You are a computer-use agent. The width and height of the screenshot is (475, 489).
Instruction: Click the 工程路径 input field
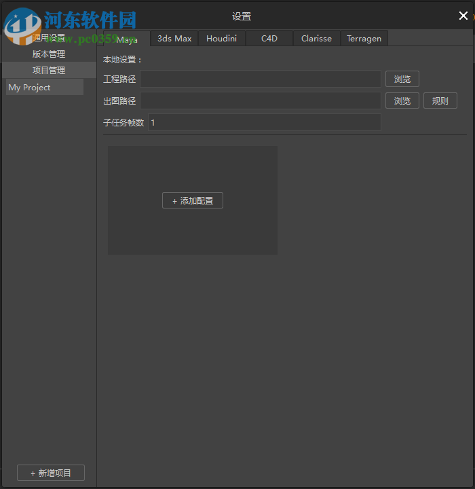click(x=261, y=79)
